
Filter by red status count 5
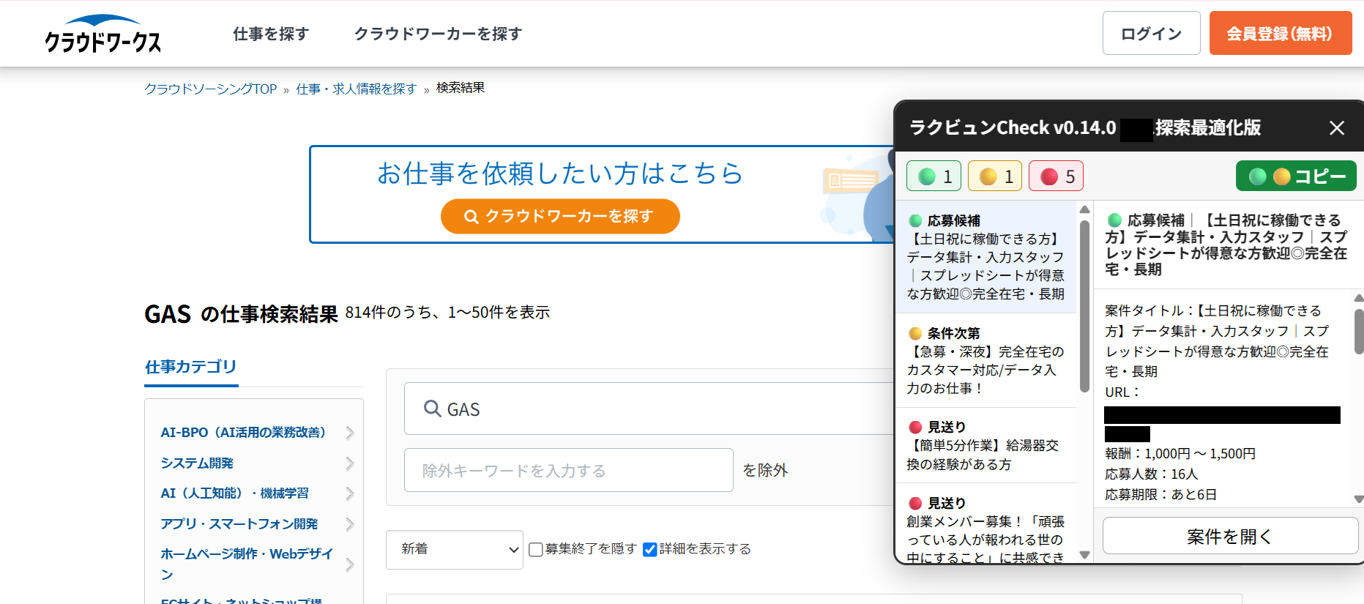(1056, 176)
